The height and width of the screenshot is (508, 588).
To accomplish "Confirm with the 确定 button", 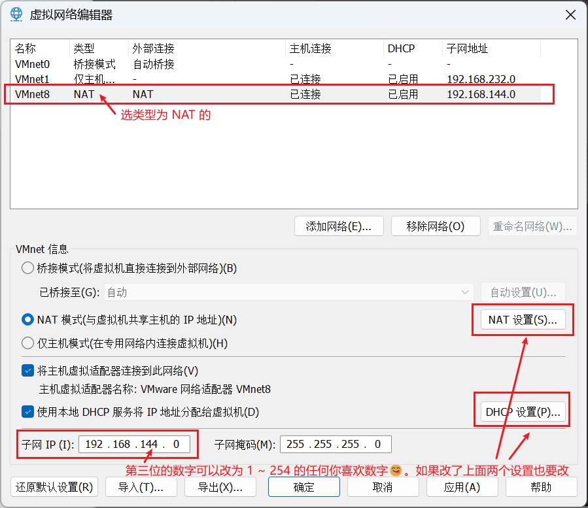I will click(x=303, y=487).
